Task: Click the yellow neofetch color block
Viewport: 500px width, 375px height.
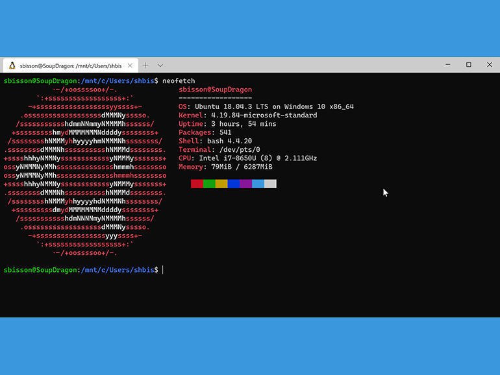Action: [x=221, y=184]
